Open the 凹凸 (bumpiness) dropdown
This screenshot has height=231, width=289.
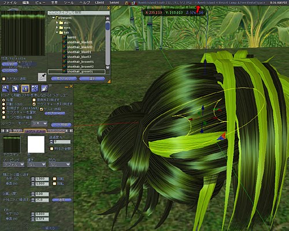point(60,165)
